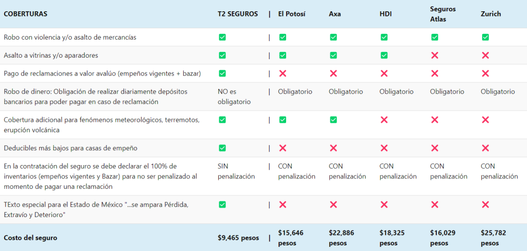Click the COBERTURAS header cell
This screenshot has height=251, width=527.
tap(25, 14)
